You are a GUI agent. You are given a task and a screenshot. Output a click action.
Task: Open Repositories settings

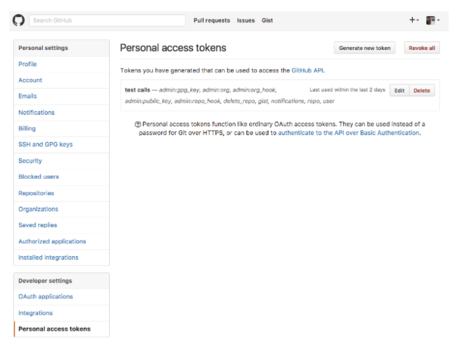click(61, 194)
